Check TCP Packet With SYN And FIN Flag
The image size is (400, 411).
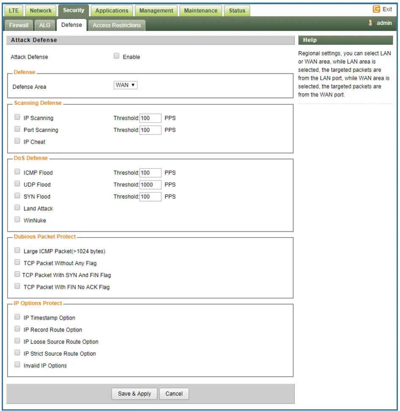[17, 274]
